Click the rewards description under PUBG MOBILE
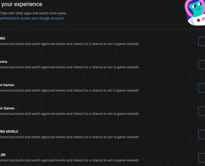 (x=69, y=137)
